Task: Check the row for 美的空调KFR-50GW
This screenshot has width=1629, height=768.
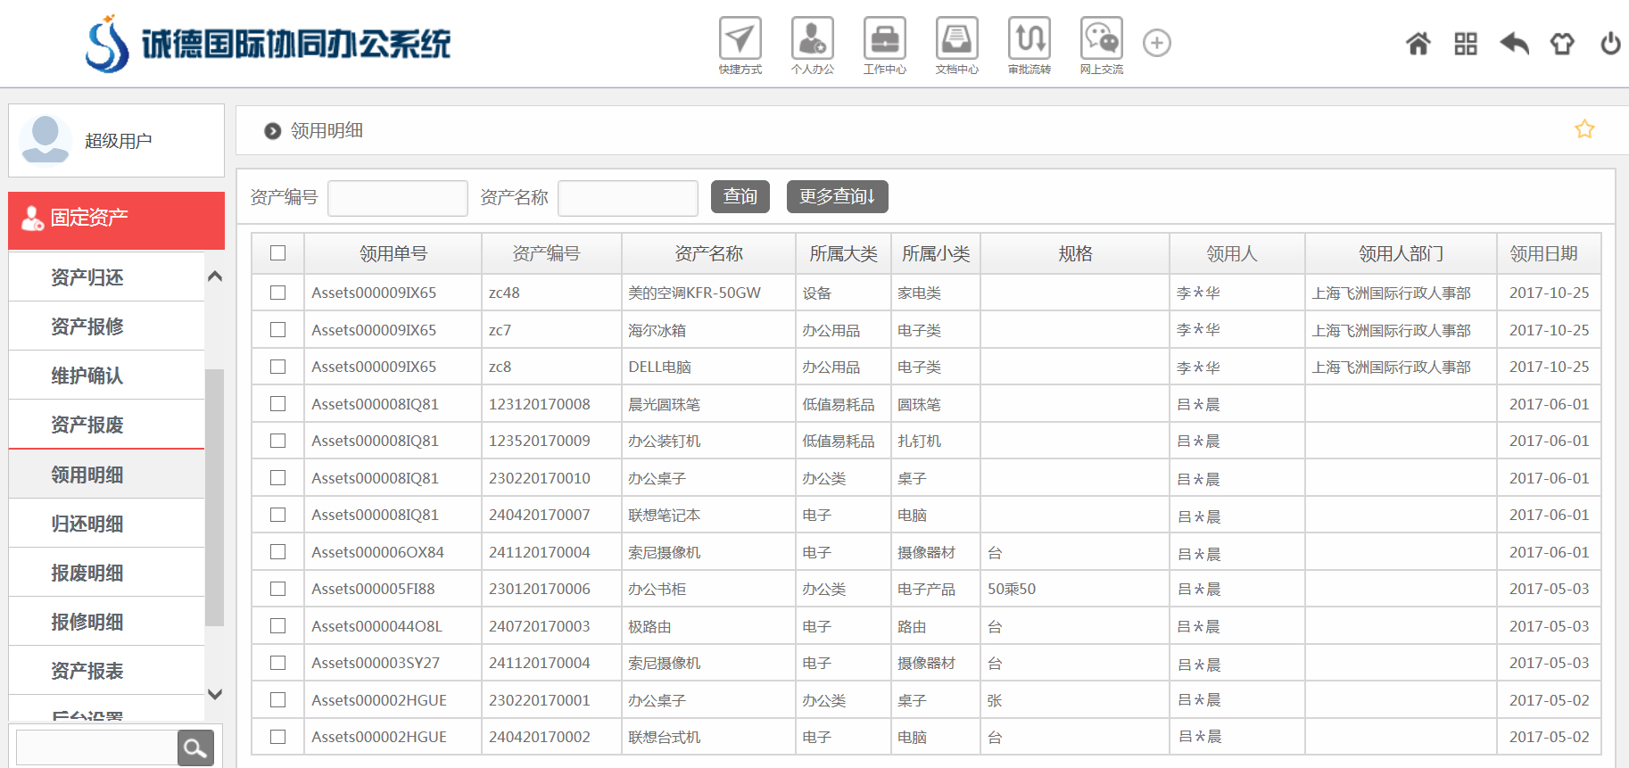Action: [278, 293]
